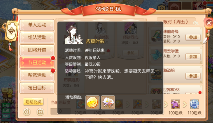This screenshot has height=123, width=213.
Task: Select the 帮派活动 tab
Action: pyautogui.click(x=37, y=75)
